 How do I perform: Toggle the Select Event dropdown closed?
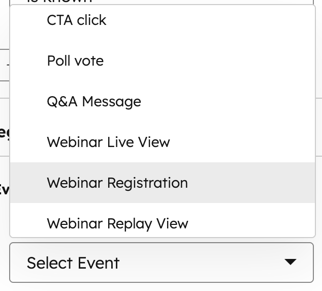(290, 262)
